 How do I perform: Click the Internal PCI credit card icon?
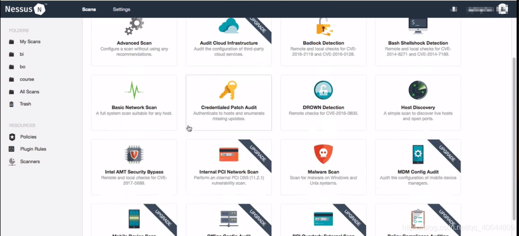click(x=229, y=154)
